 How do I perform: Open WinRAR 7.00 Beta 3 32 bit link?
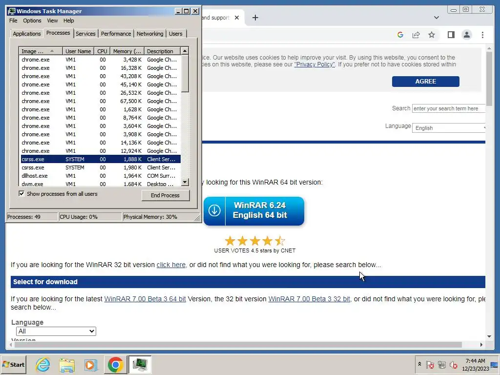point(309,299)
